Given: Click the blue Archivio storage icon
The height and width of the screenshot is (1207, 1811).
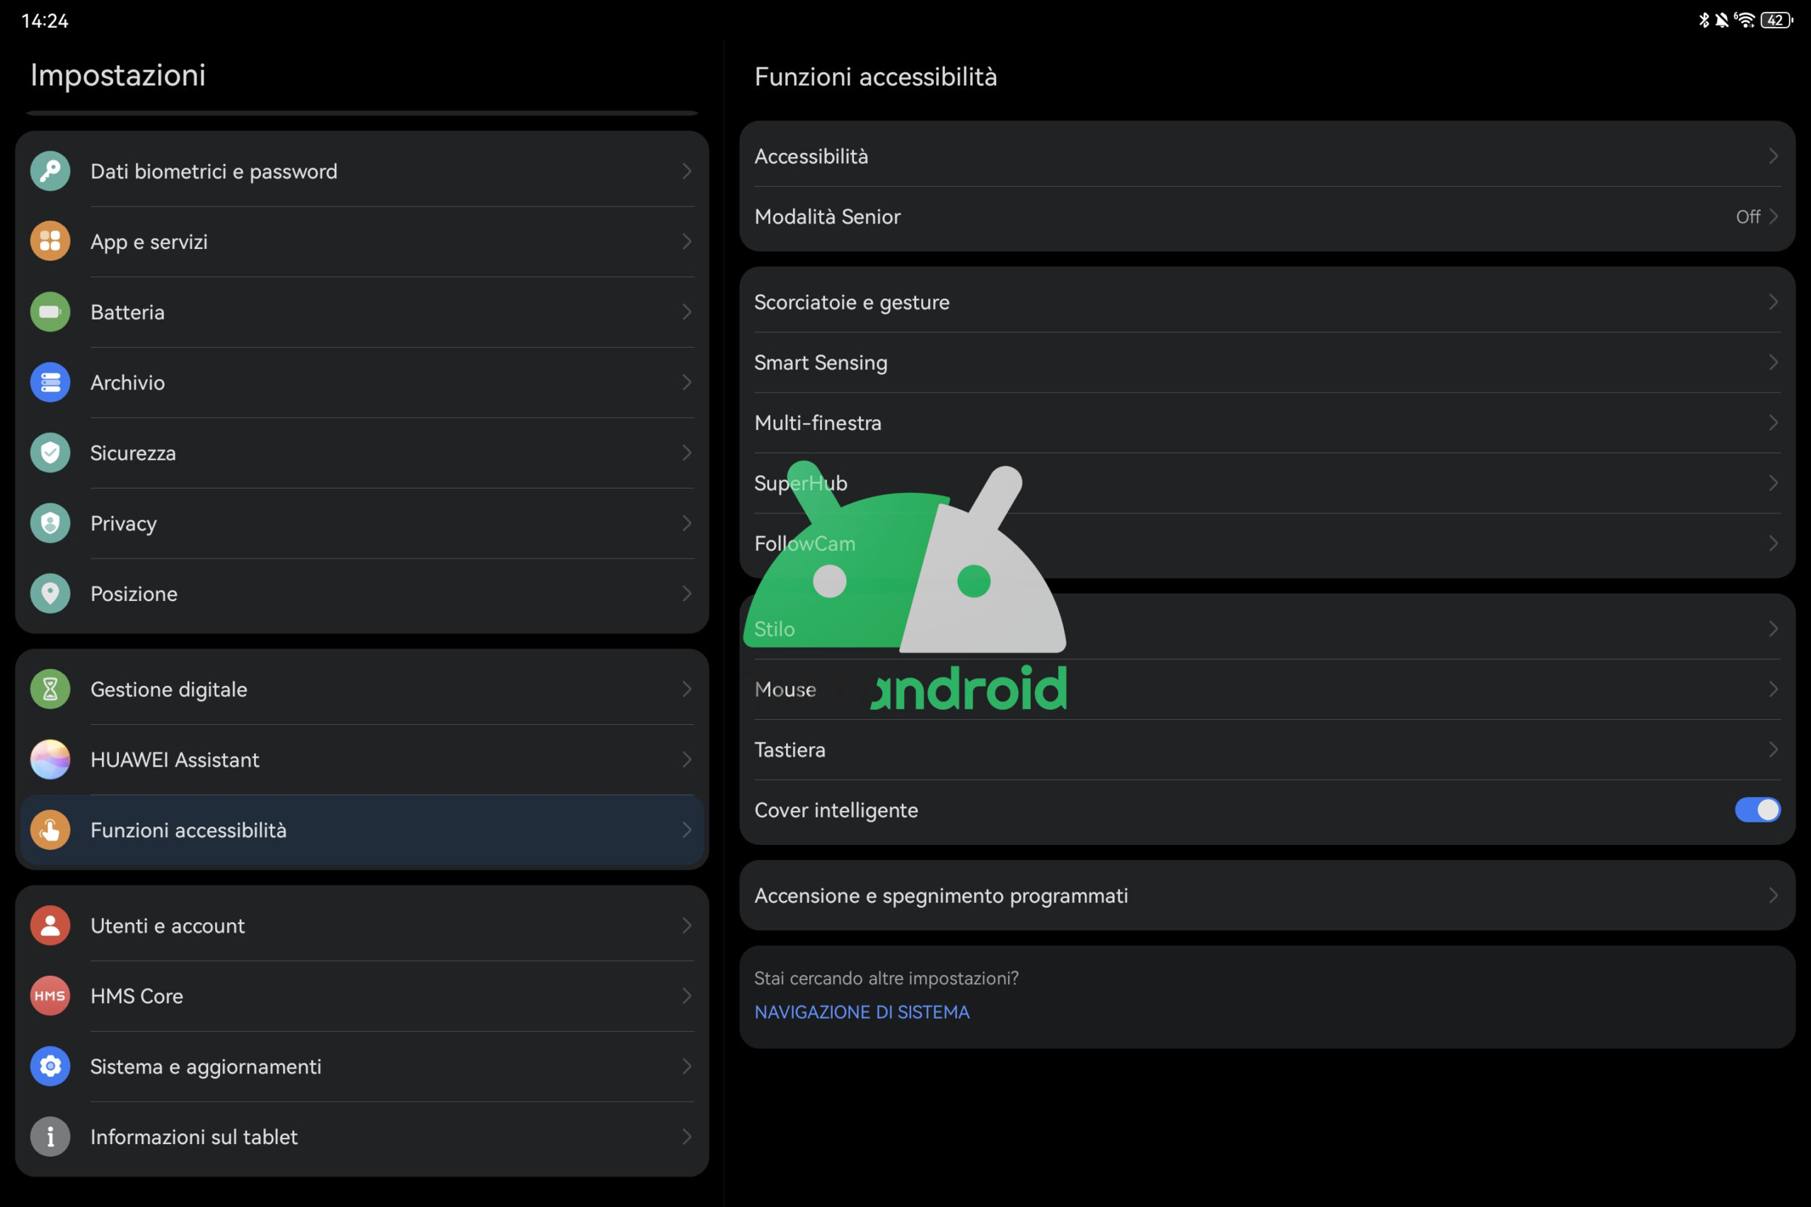Looking at the screenshot, I should tap(50, 383).
